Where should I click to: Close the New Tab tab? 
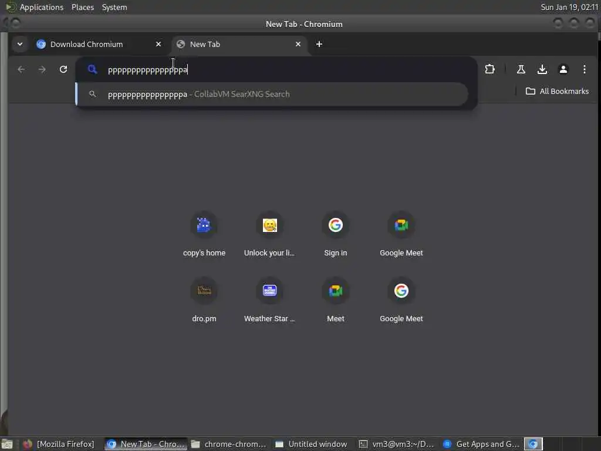(298, 44)
